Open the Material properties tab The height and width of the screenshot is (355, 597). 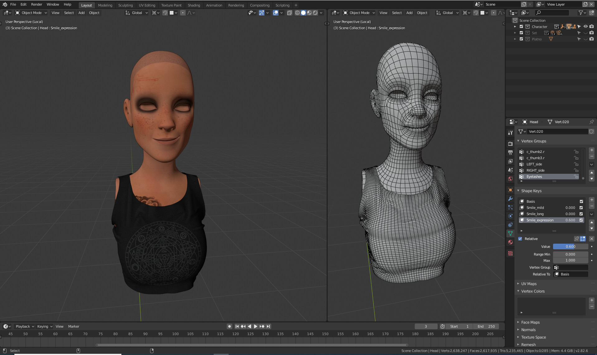click(x=510, y=242)
